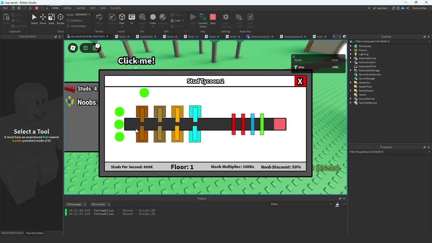Click Import 3D icon
The width and height of the screenshot is (432, 243).
[142, 20]
